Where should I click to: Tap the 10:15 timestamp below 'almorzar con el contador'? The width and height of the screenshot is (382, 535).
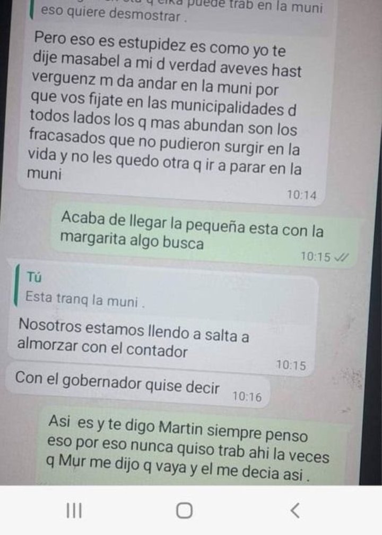pyautogui.click(x=291, y=365)
